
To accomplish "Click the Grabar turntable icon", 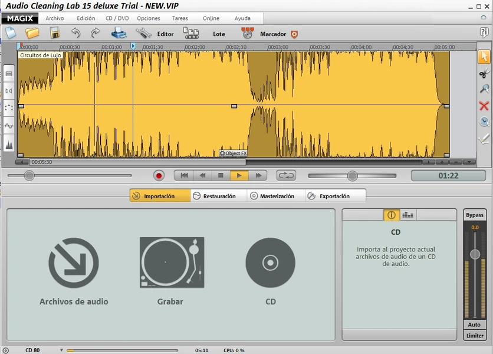I will click(x=172, y=263).
